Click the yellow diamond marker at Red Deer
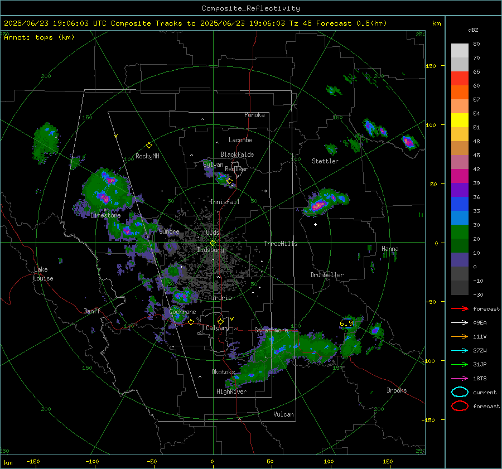502x469 pixels. (x=229, y=181)
